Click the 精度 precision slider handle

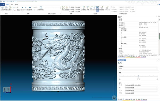click(x=138, y=76)
